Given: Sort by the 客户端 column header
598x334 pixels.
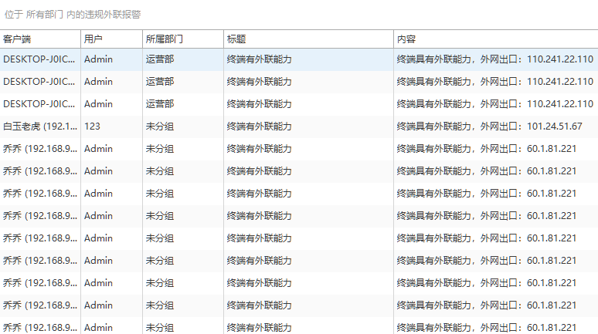Looking at the screenshot, I should point(40,39).
